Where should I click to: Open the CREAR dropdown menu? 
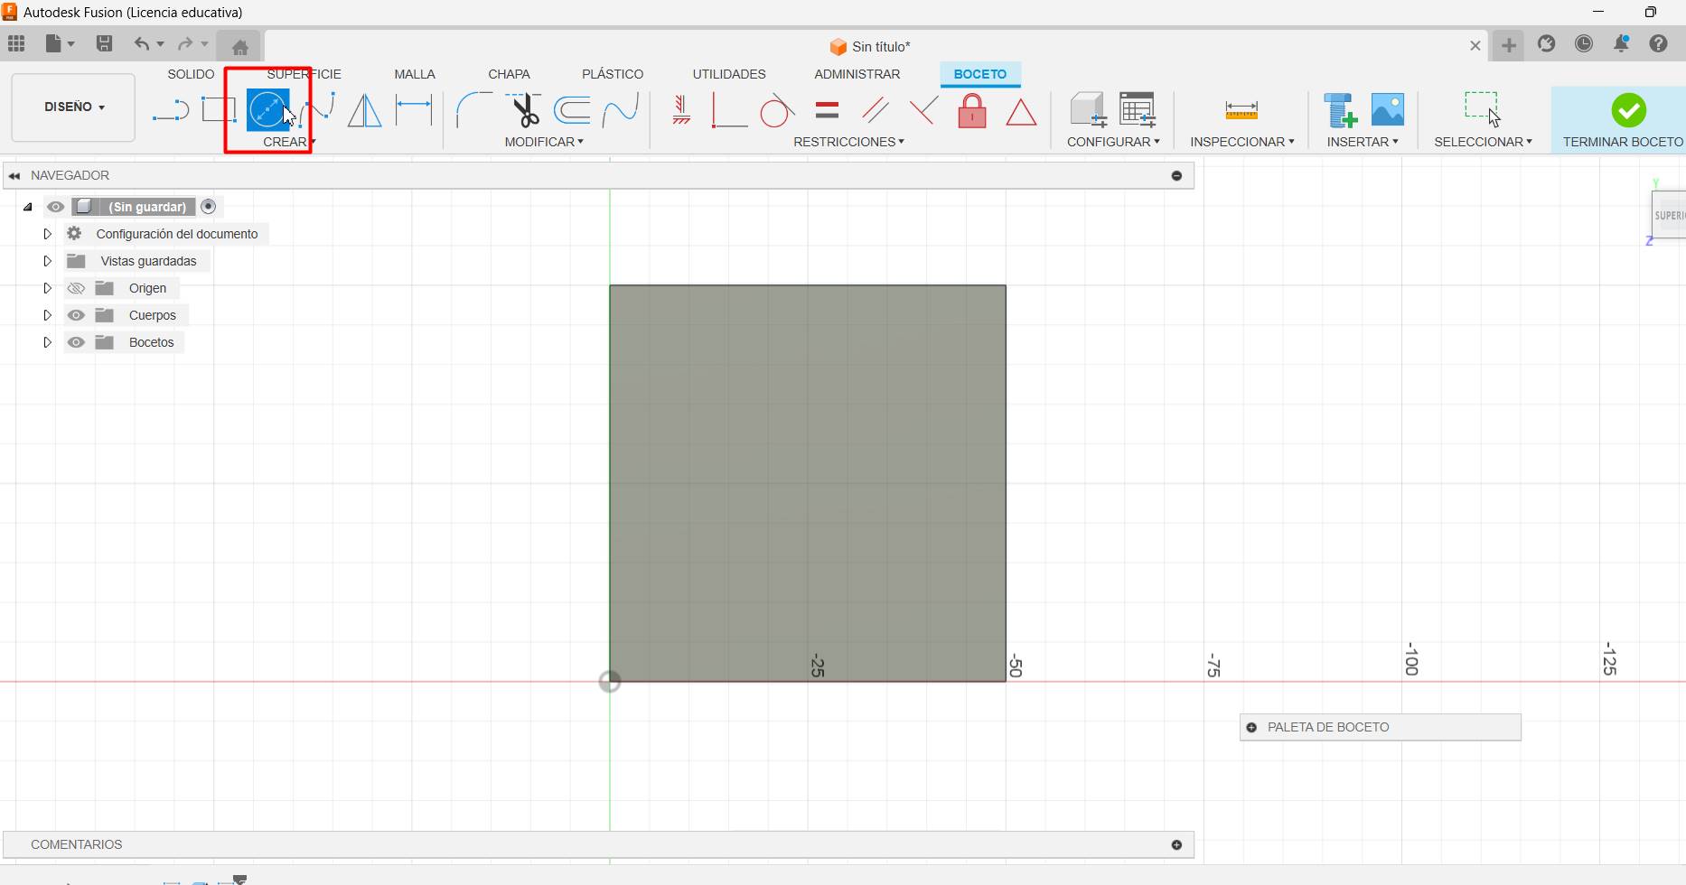point(289,142)
